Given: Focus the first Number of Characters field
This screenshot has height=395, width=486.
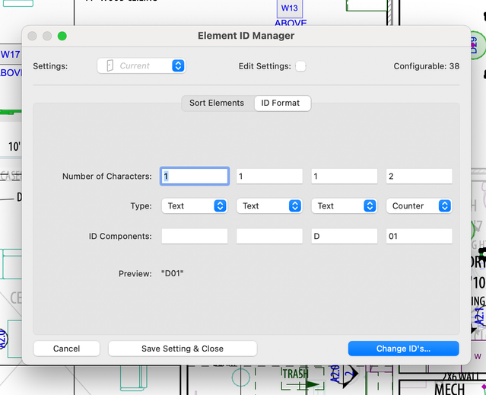Looking at the screenshot, I should 195,176.
